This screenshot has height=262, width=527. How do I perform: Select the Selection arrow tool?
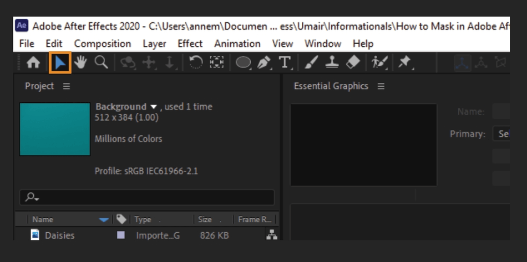coord(60,62)
